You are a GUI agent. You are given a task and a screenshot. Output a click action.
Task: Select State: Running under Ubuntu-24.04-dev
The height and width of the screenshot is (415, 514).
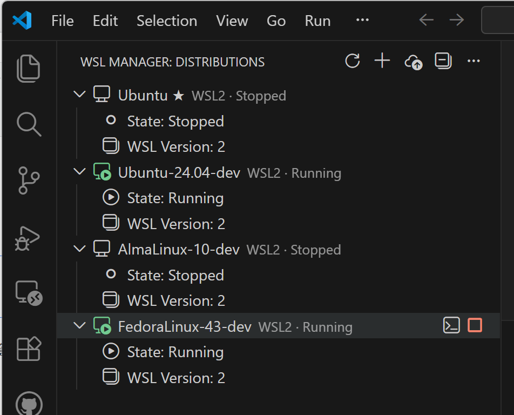pyautogui.click(x=175, y=198)
